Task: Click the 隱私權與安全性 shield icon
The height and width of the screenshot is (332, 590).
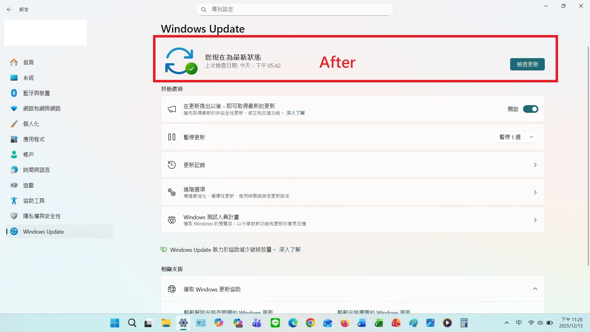Action: (x=14, y=216)
